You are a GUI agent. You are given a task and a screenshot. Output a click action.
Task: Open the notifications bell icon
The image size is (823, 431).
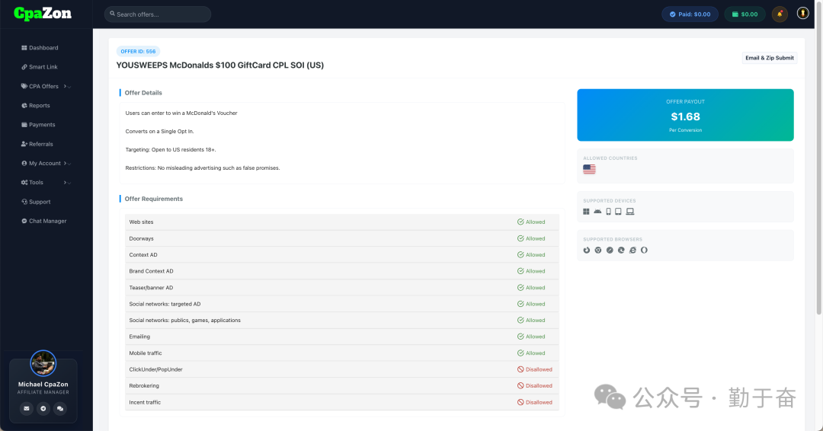point(780,14)
